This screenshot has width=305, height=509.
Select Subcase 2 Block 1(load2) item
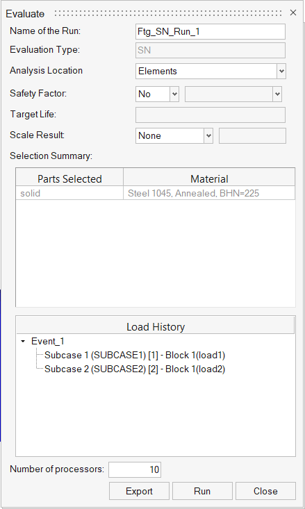[135, 369]
